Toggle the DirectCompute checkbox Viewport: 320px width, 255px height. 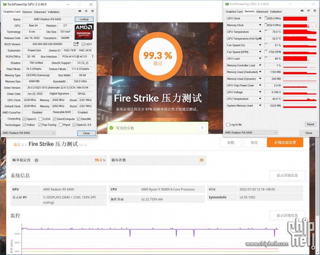(x=55, y=119)
